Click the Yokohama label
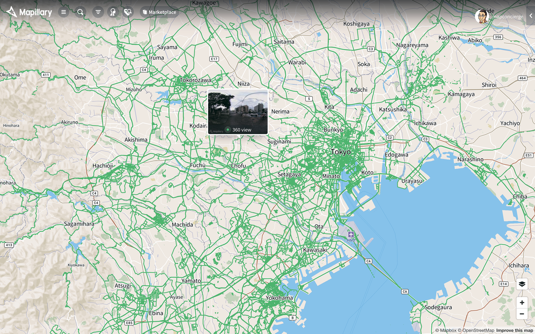The image size is (535, 334). pyautogui.click(x=279, y=298)
